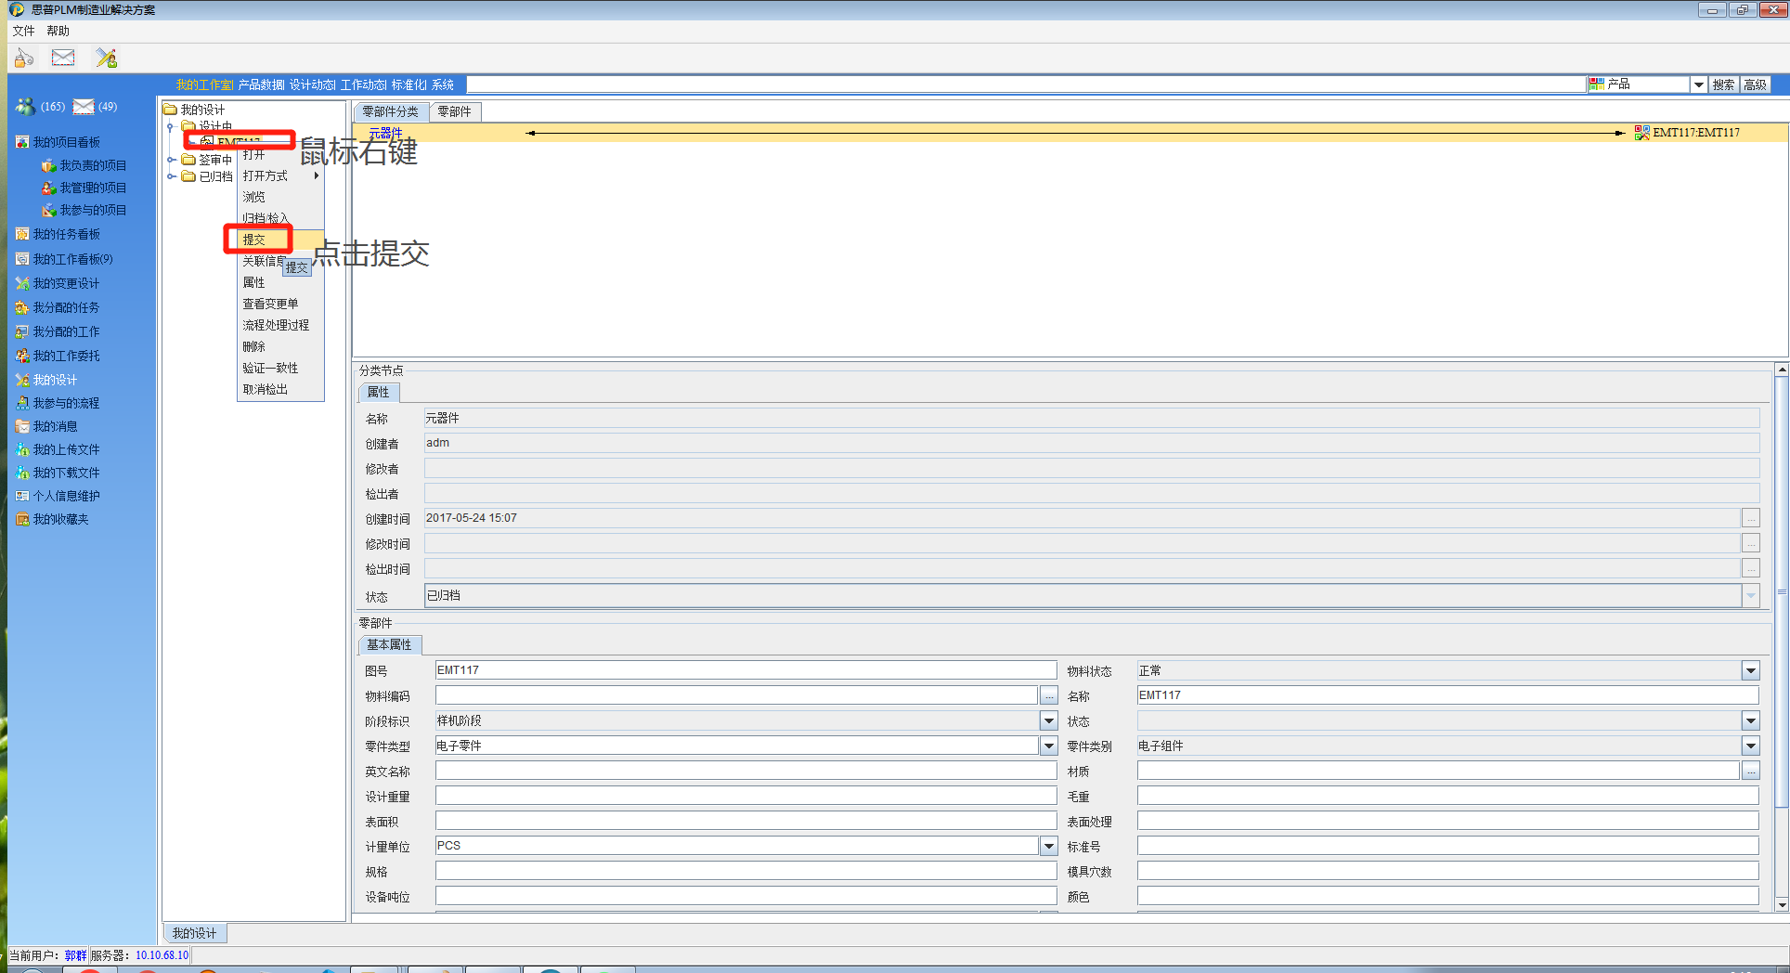Open 我的收藏夹 sidebar icon
The width and height of the screenshot is (1790, 973).
23,519
